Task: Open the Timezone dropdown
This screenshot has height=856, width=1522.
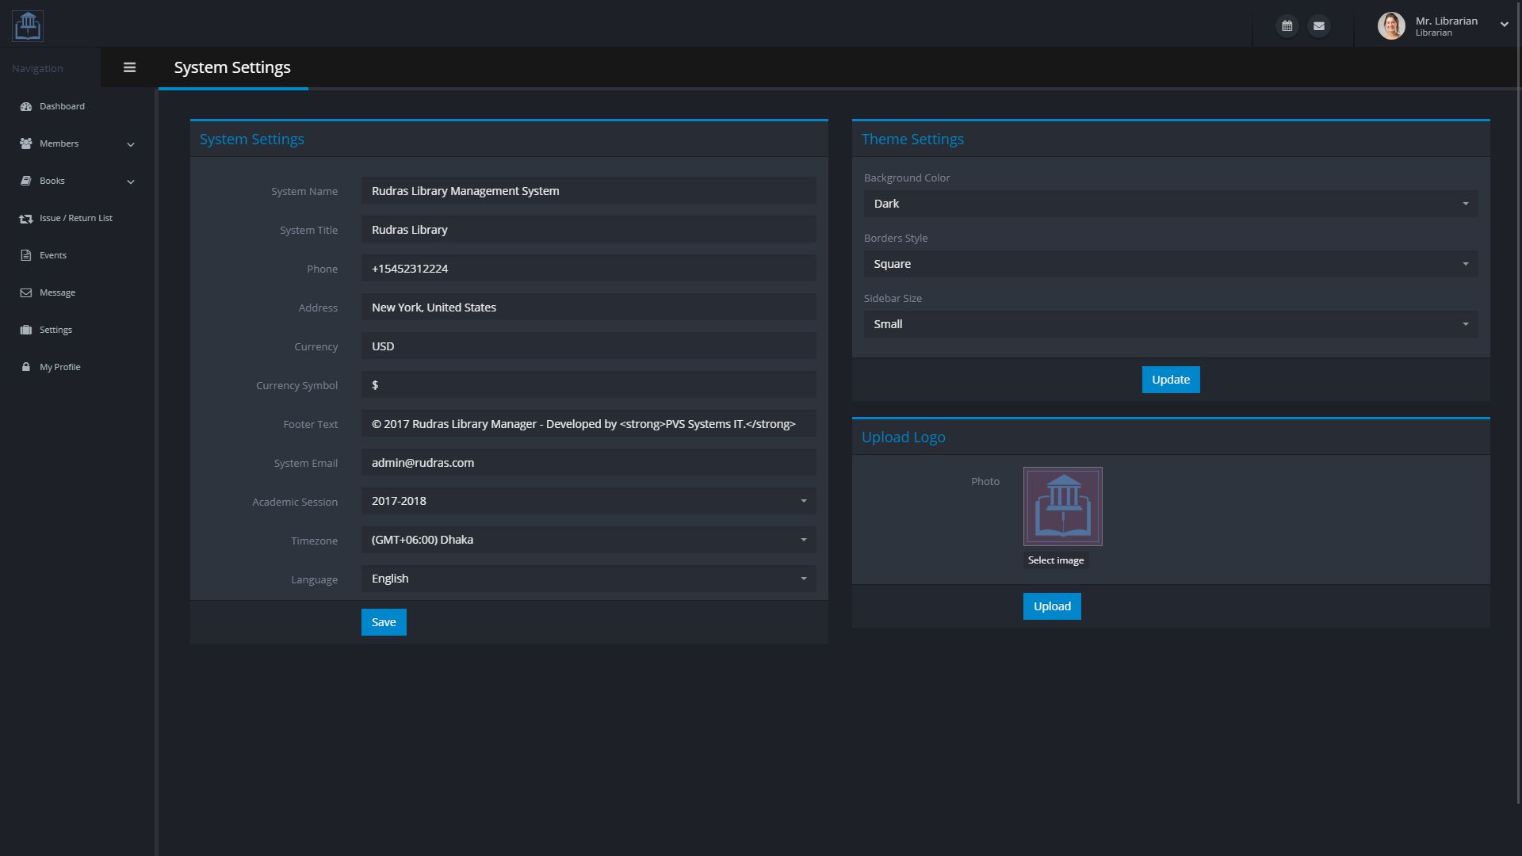Action: click(x=588, y=540)
